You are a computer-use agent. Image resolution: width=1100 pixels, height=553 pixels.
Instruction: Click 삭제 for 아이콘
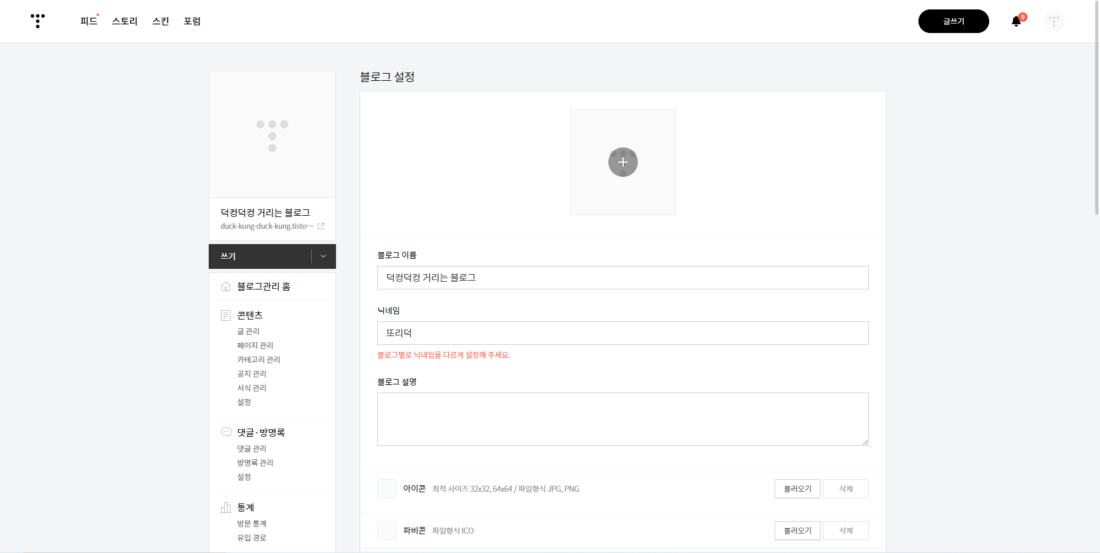(846, 489)
